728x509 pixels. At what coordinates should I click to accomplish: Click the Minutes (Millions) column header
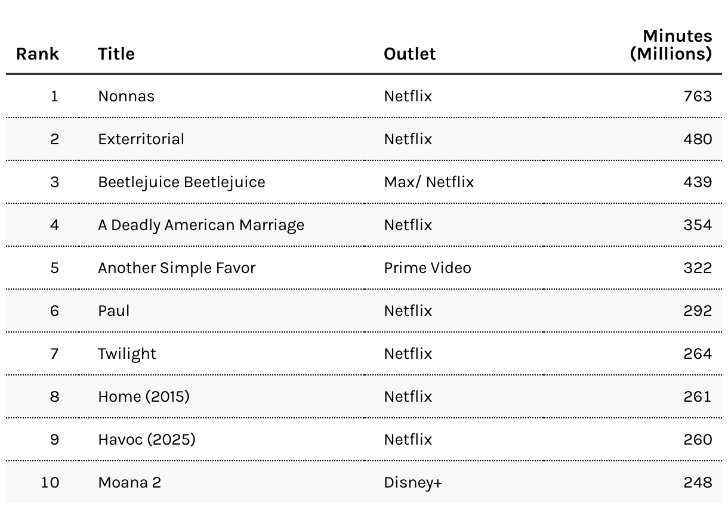[671, 45]
